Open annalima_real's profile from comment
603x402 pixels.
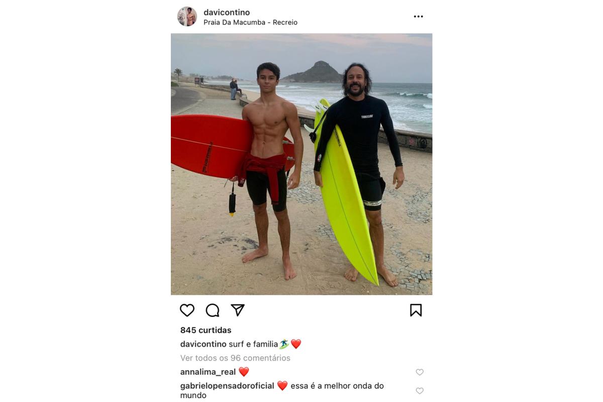(x=208, y=372)
